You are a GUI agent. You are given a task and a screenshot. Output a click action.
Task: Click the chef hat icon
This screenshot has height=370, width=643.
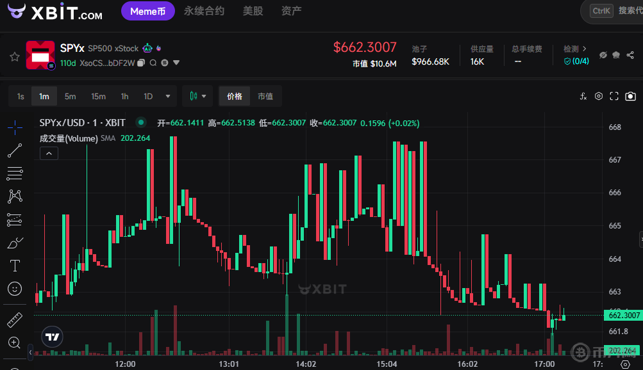coord(616,55)
